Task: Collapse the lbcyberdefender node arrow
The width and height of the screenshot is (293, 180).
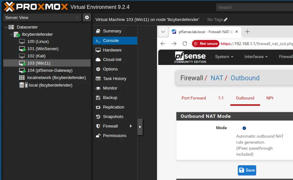Action: 12,34
